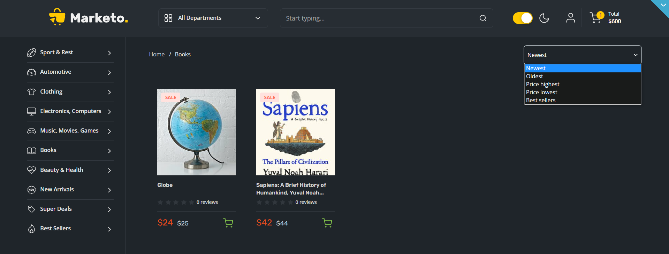This screenshot has height=254, width=669.
Task: Expand Music, Movies, Games chevron
Action: 109,131
